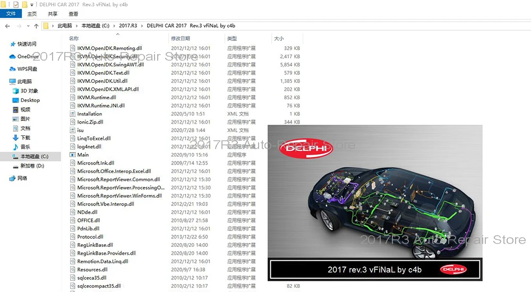Click the IKVM.OpenJDK.Text.dll file icon
531x292 pixels.
click(72, 73)
